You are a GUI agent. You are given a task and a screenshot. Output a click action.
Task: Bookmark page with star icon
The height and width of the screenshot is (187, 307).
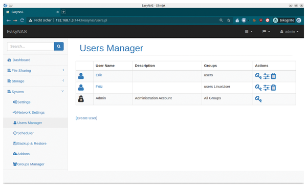click(229, 20)
